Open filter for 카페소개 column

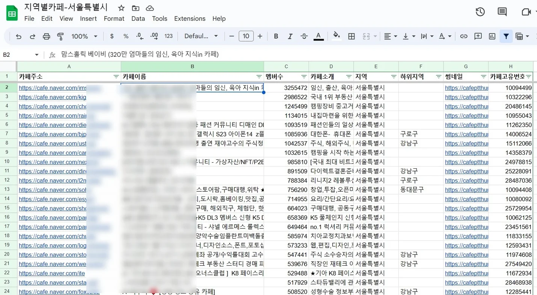point(349,77)
